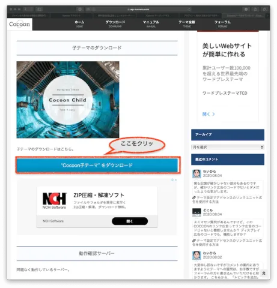Open the フォーラム FORUMS nav item

(x=222, y=24)
